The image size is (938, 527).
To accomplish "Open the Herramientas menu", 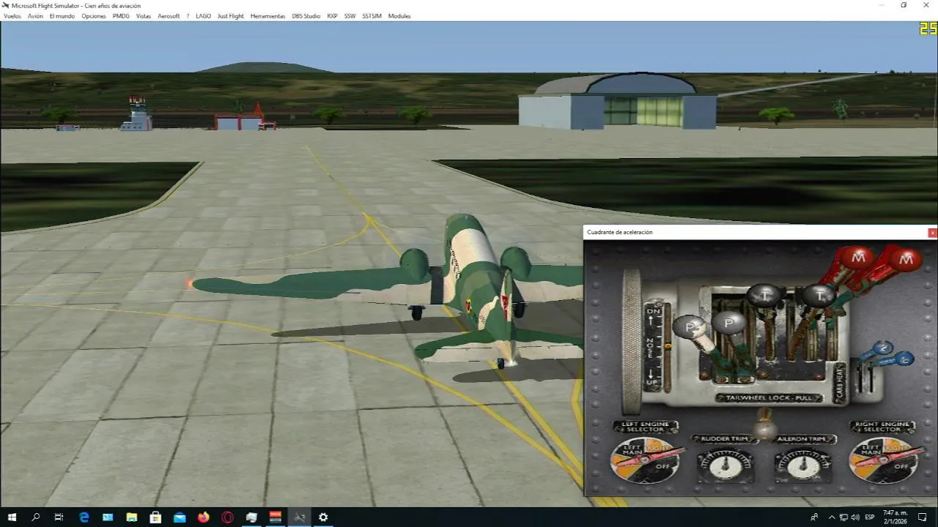I will tap(267, 16).
